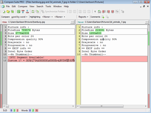Click the grayed right arrow toolbar icon
The image size is (151, 113).
75,12
